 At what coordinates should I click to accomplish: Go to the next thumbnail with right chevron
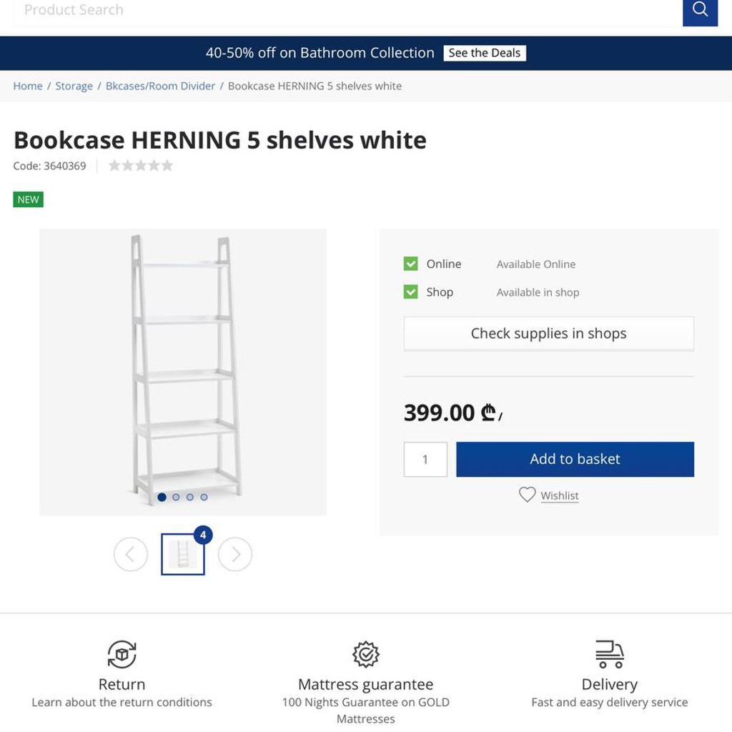[235, 554]
